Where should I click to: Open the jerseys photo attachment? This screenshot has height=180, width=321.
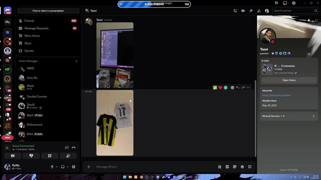[115, 123]
